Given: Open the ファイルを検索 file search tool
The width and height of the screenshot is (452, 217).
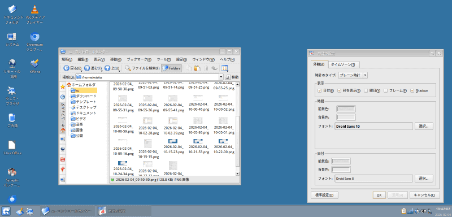Looking at the screenshot, I should click(142, 68).
